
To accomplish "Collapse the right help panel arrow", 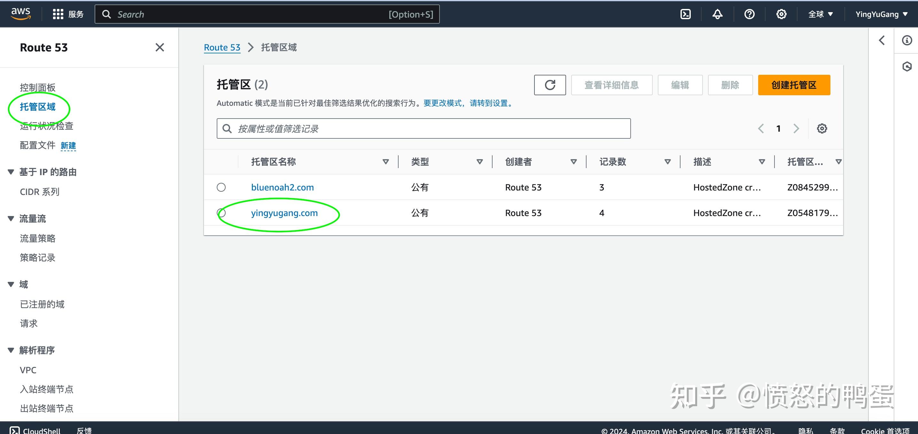I will (882, 40).
